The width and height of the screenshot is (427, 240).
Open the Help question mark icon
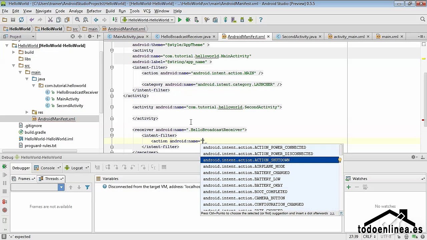pos(261,20)
